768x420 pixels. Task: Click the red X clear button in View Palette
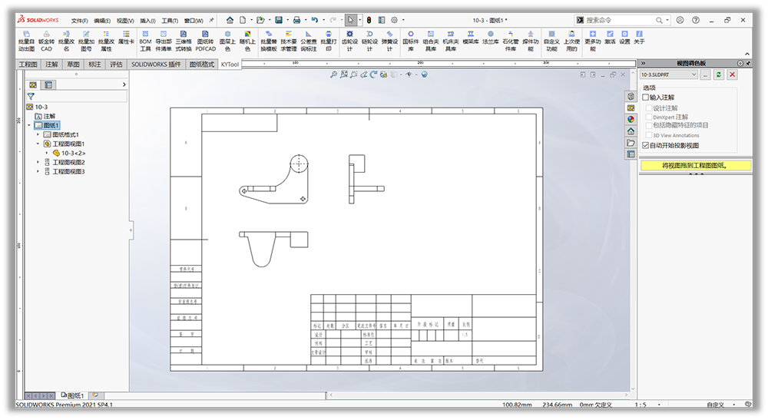click(x=732, y=74)
